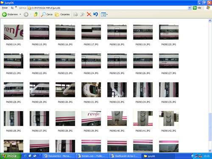Click the forward navigation arrow icon
The height and width of the screenshot is (159, 212).
click(26, 14)
